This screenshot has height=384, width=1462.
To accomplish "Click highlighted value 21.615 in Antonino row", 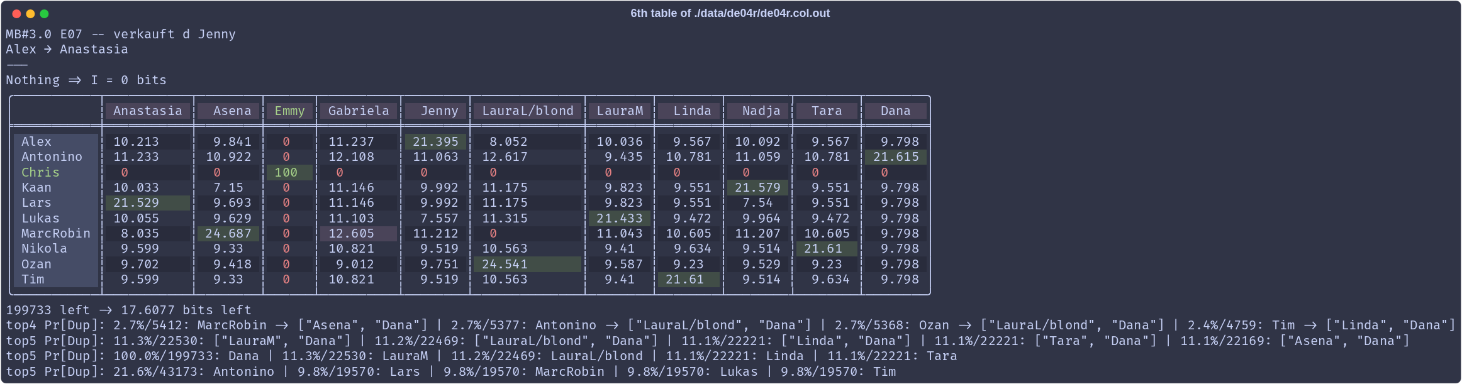I will coord(896,157).
